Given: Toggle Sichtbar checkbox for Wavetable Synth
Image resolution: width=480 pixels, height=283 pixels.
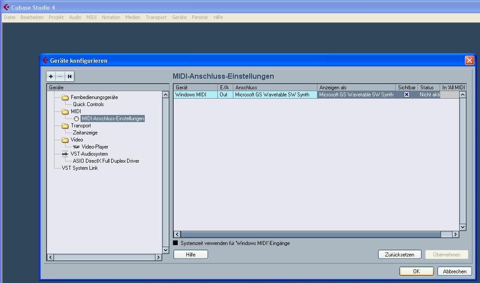Looking at the screenshot, I should pyautogui.click(x=406, y=95).
